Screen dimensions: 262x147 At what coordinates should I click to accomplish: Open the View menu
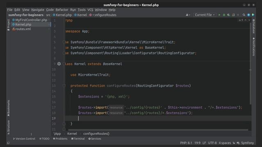point(26,10)
